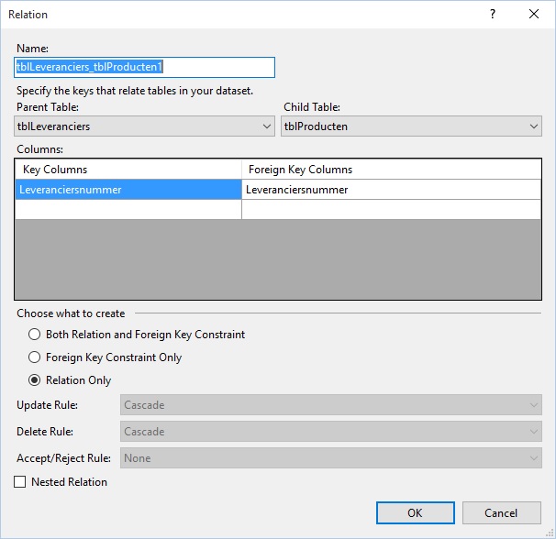Select Leveranciersnummer in Foreign Key Columns
This screenshot has height=539, width=556.
(392, 190)
